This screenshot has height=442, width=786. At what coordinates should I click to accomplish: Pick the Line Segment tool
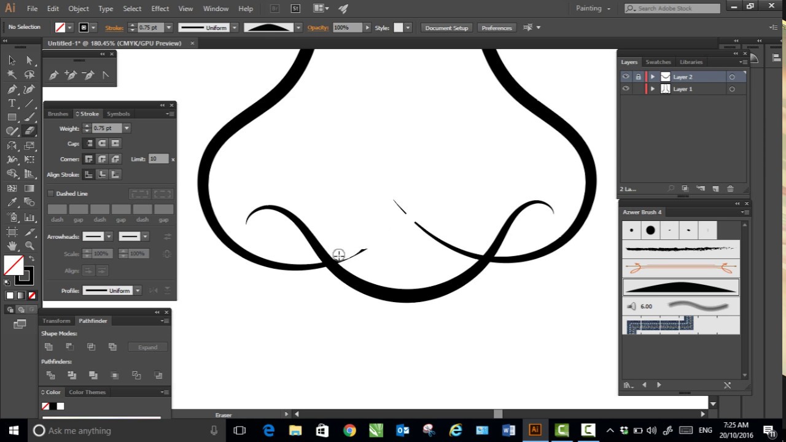pos(29,103)
